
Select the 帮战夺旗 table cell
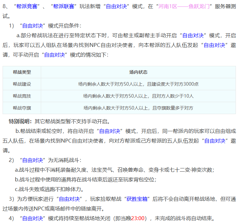click(22, 108)
